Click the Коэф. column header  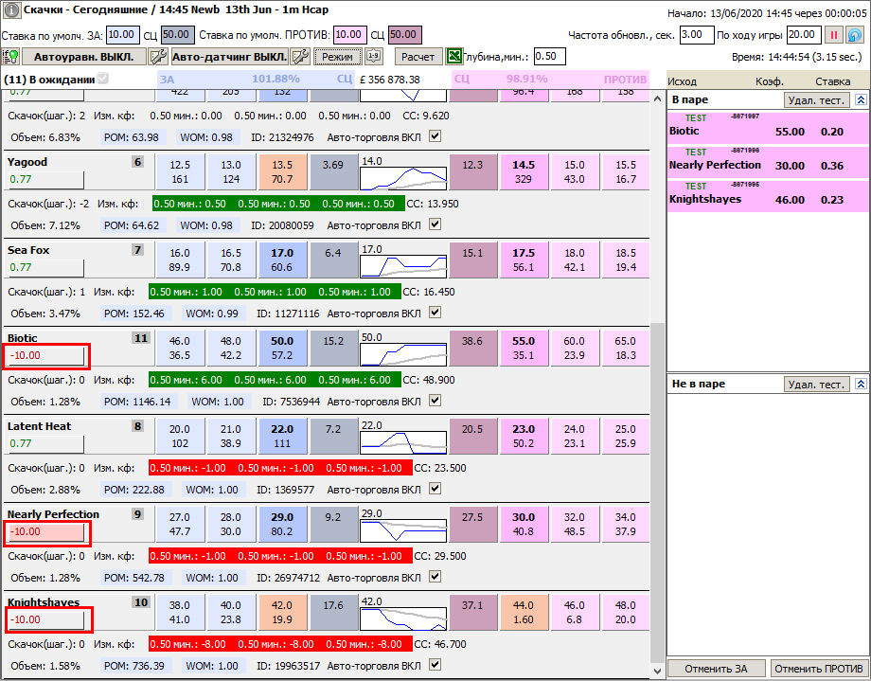tap(770, 81)
